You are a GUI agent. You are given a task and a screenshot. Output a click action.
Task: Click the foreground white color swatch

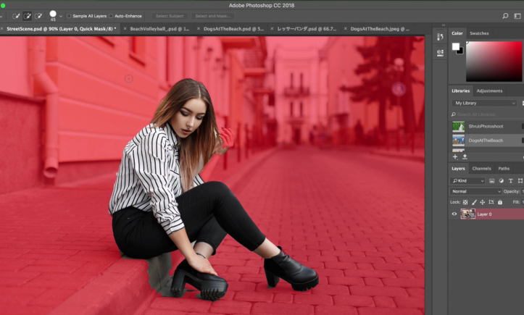click(455, 46)
